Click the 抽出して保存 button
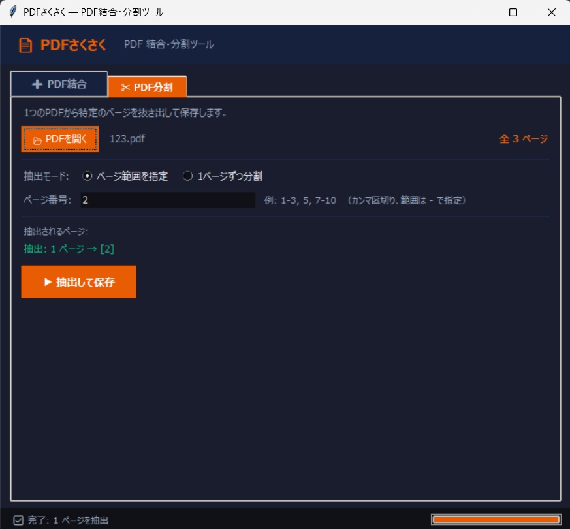 [x=78, y=281]
